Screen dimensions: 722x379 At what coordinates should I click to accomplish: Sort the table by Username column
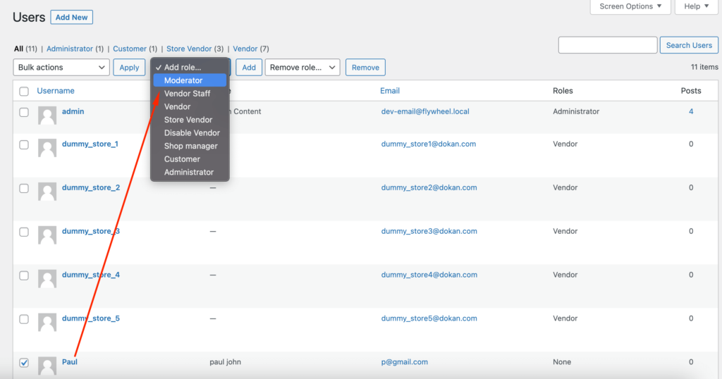tap(56, 91)
